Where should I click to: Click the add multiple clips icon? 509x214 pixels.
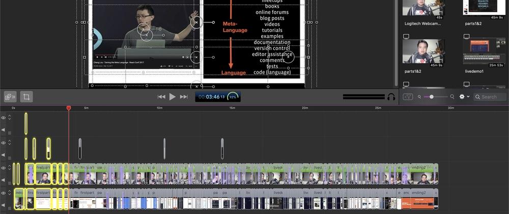(x=10, y=96)
